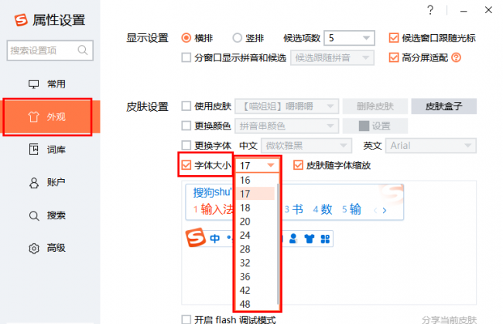Choose font size 48 from the list
Screen dimensions: 503x324
click(255, 304)
